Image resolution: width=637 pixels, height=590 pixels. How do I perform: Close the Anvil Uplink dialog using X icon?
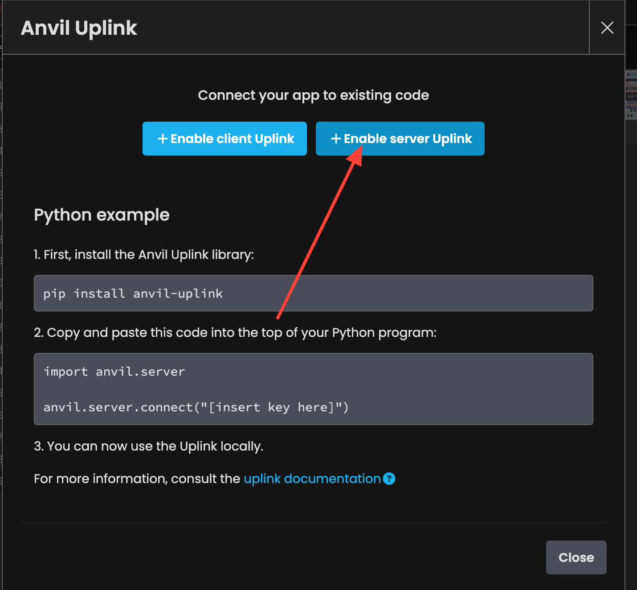point(607,28)
